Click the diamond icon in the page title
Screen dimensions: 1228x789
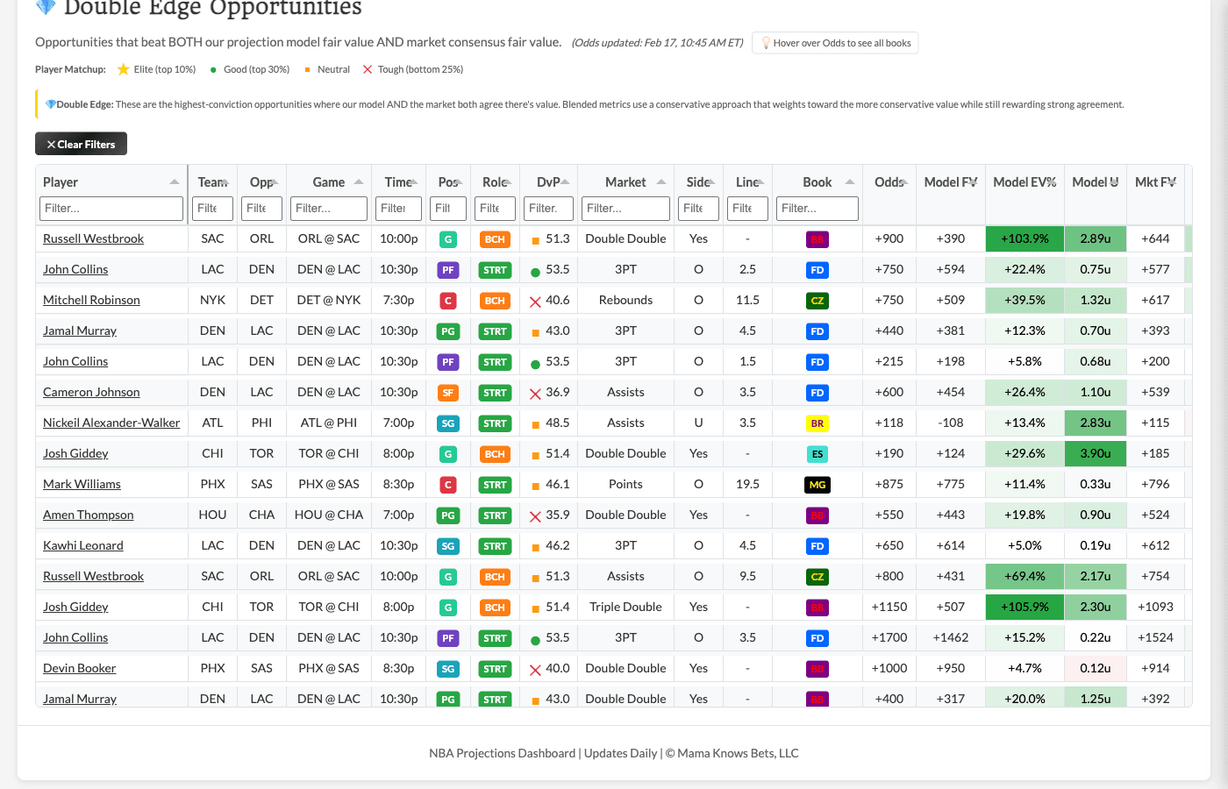click(44, 9)
